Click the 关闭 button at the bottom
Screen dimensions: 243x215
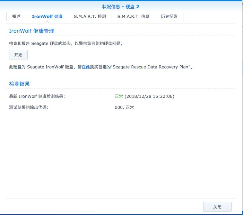[x=217, y=207]
